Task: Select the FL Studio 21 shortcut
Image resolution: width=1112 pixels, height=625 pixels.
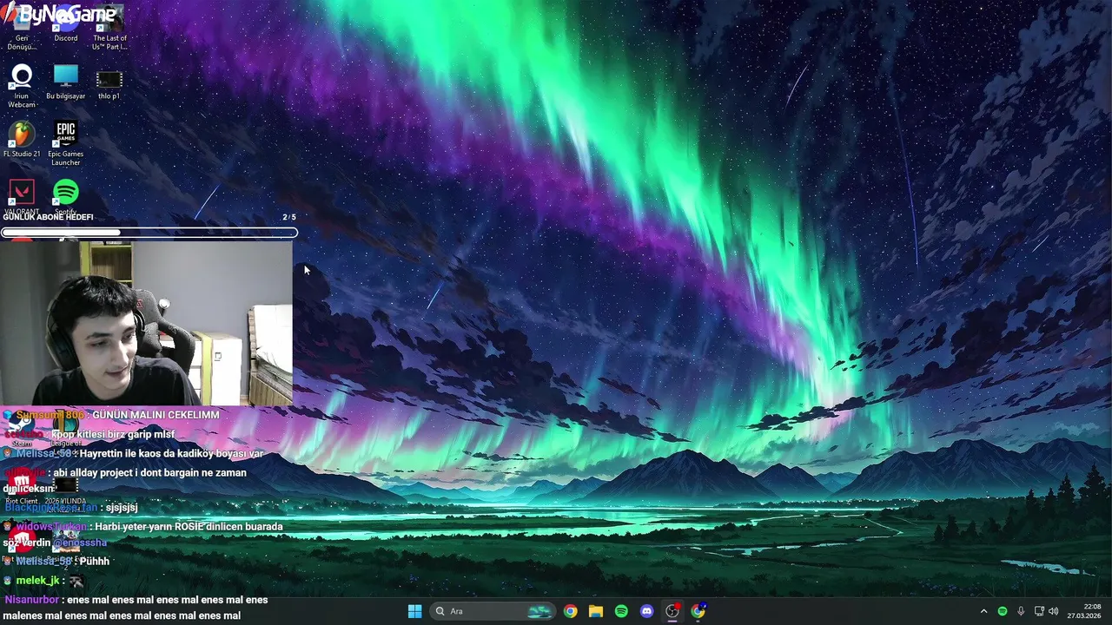Action: [x=22, y=141]
